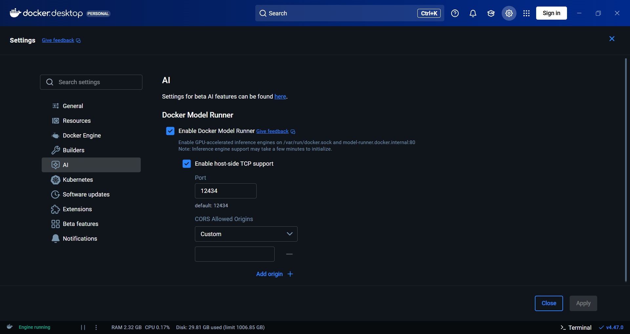
Task: Open the Notifications settings section
Action: 91,239
